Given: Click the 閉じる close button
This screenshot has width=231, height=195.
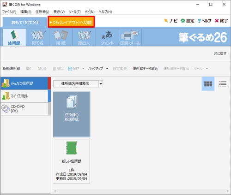Looking at the screenshot, I should pyautogui.click(x=42, y=69).
